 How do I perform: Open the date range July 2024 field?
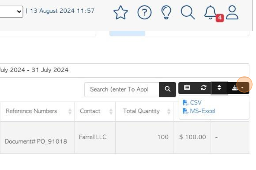click(x=124, y=70)
